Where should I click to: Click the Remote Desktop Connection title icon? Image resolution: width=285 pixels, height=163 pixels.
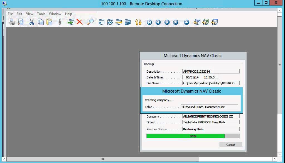point(4,3)
